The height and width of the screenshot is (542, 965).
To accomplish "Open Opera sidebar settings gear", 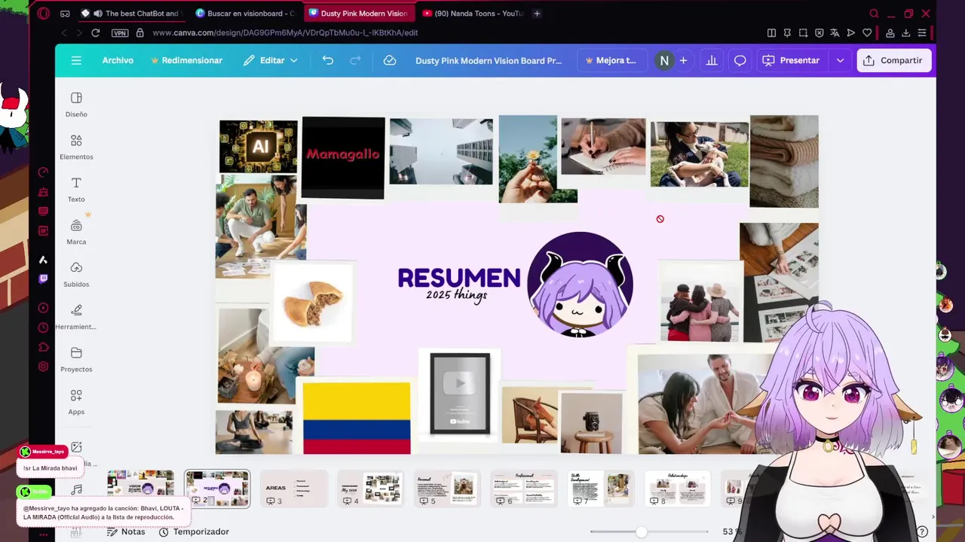I will click(x=43, y=367).
